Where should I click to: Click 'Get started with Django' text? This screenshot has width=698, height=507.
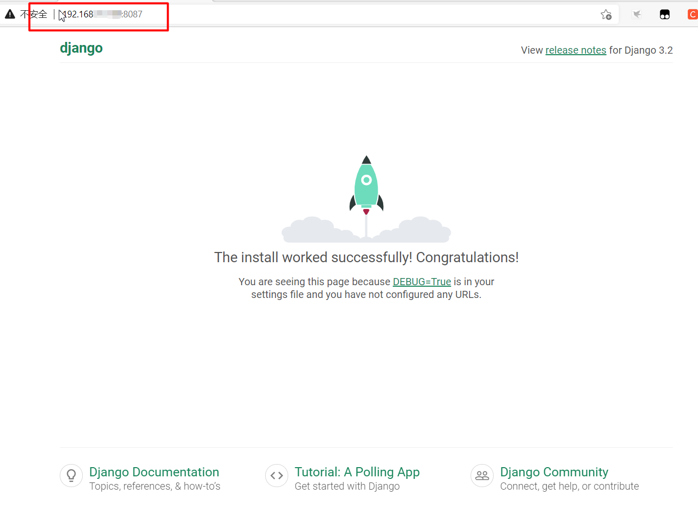click(347, 486)
